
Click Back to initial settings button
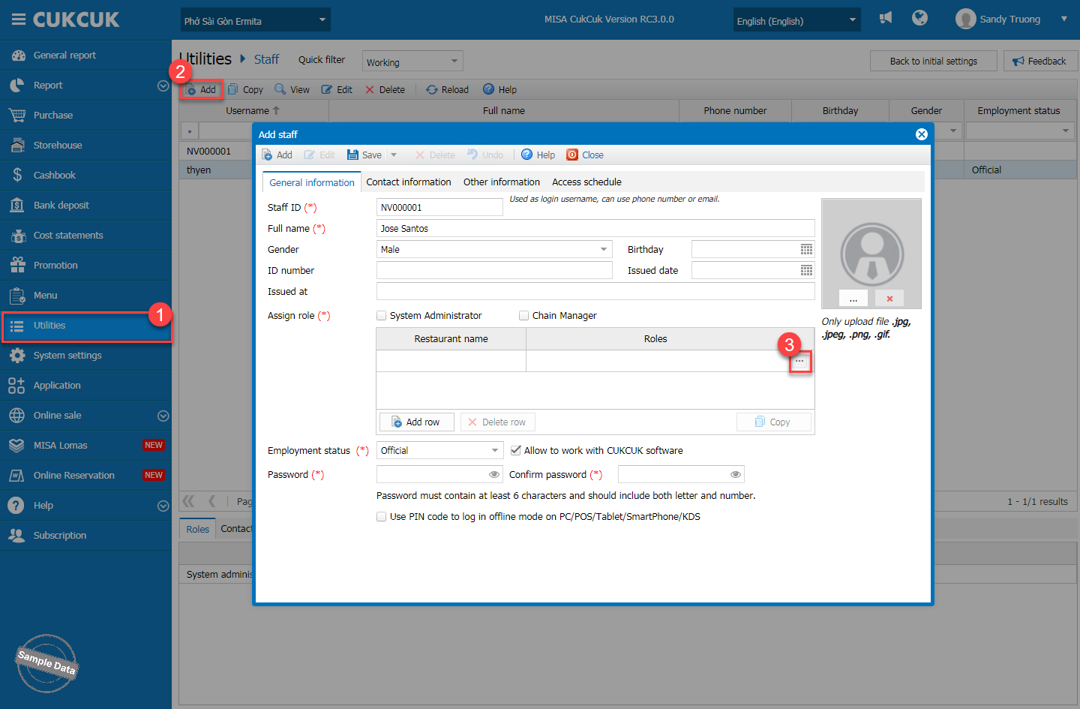click(x=933, y=61)
